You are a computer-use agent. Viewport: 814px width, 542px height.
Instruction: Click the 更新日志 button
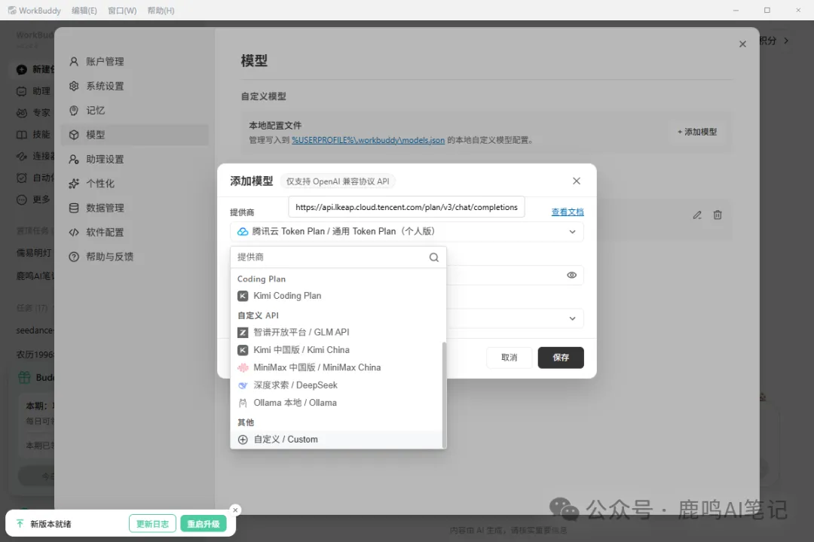click(152, 524)
